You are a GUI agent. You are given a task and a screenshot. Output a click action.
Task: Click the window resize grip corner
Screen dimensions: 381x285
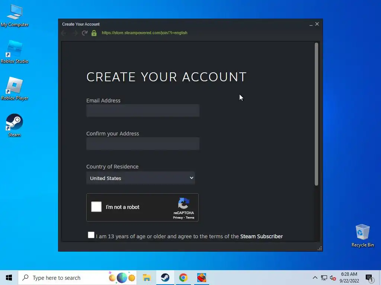pos(320,248)
